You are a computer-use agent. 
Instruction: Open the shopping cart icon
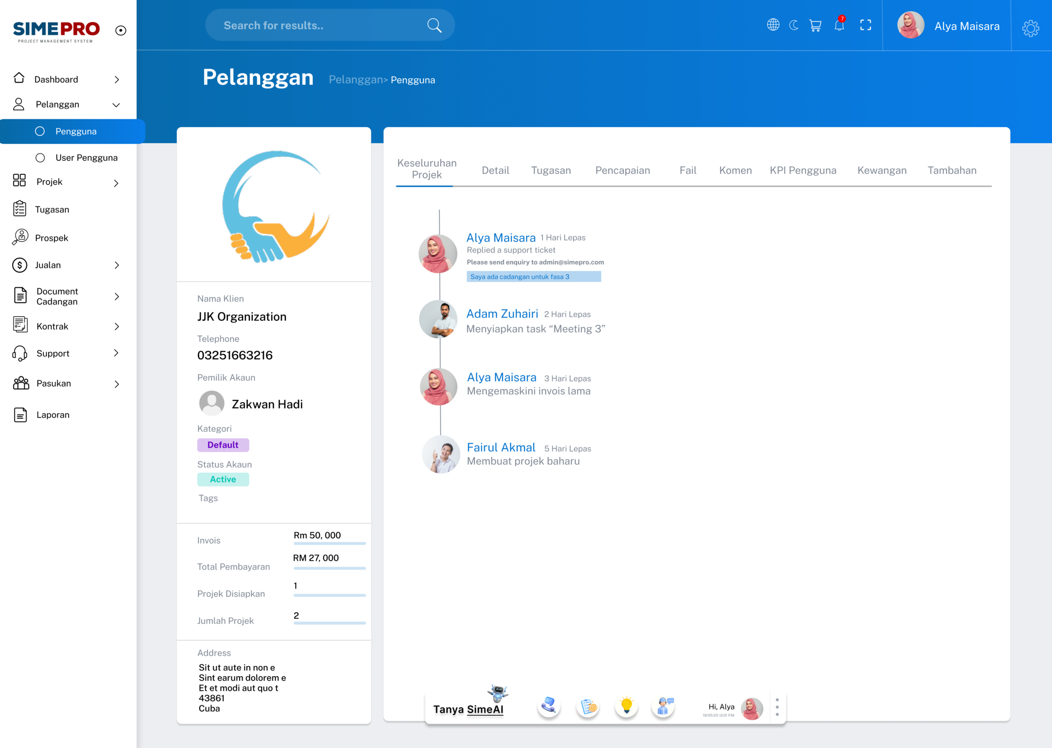tap(815, 25)
